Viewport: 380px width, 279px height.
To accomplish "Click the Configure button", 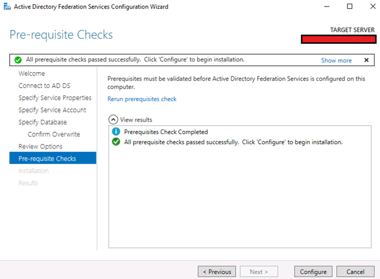I will click(313, 272).
